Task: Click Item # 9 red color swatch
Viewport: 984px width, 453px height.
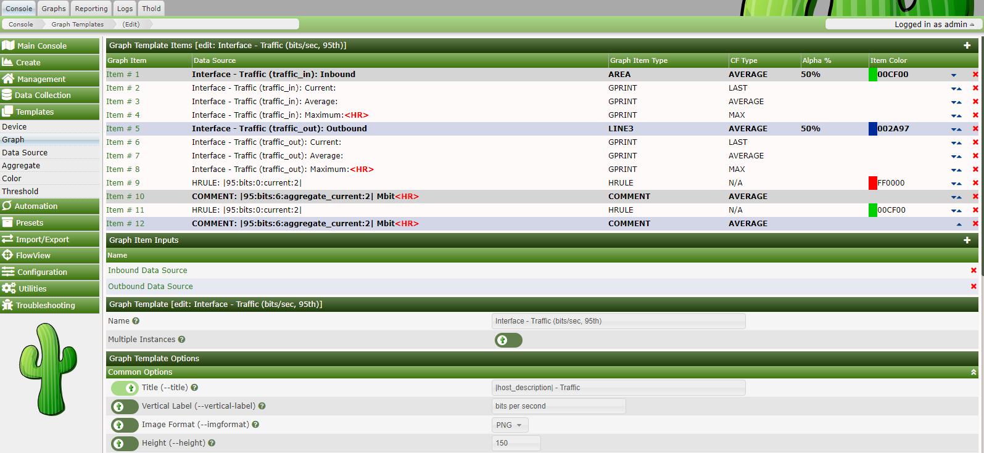Action: tap(873, 183)
